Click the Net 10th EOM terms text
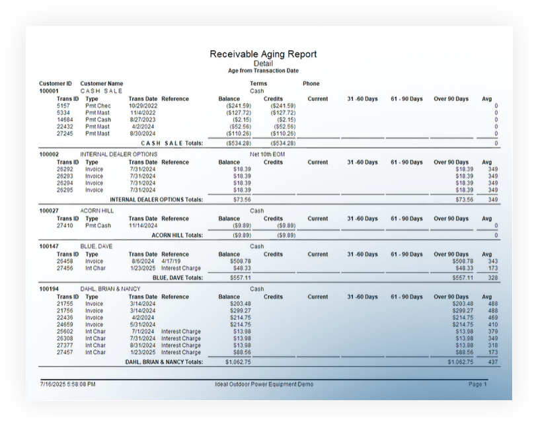 click(x=258, y=155)
